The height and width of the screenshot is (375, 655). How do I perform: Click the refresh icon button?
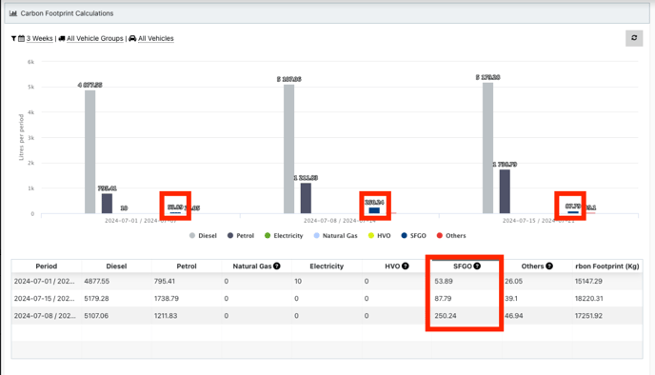click(634, 38)
